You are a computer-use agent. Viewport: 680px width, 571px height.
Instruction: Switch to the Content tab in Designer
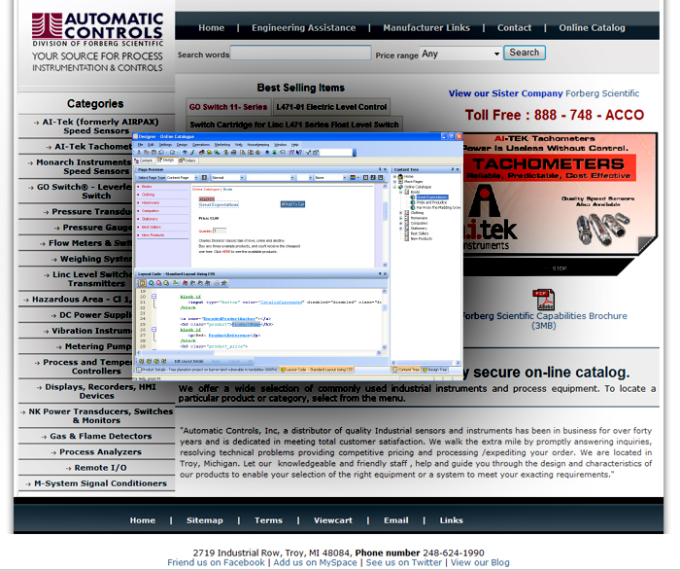[144, 161]
